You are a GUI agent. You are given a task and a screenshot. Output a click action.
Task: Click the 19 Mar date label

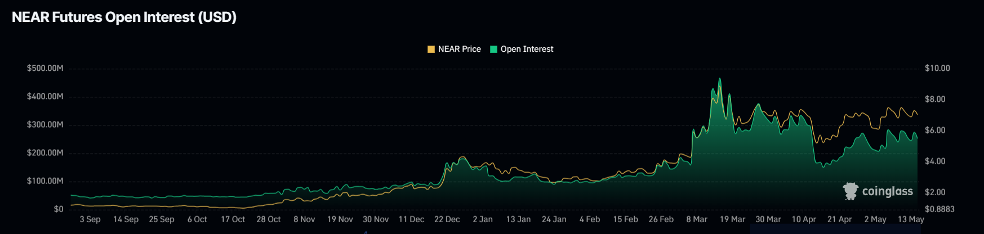pos(732,219)
